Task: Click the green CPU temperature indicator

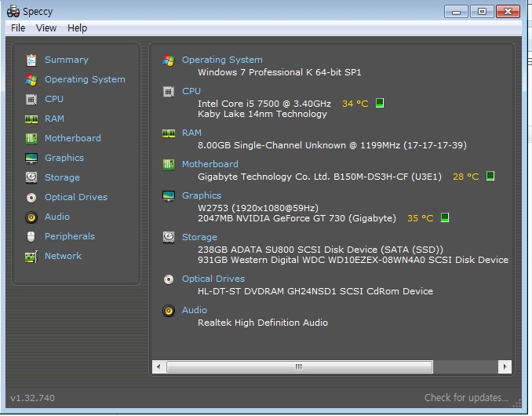Action: click(380, 103)
